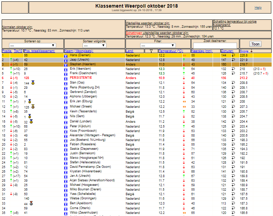The image size is (273, 216).
Task: Click return arrow icon in Kevin (Tessenderlo) row
Action: [x=233, y=111]
